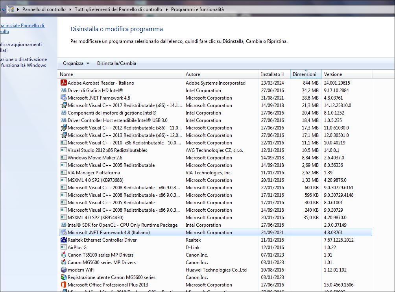This screenshot has width=395, height=292.
Task: Click the Componenti del motore di gestione Intel icon
Action: pyautogui.click(x=63, y=113)
